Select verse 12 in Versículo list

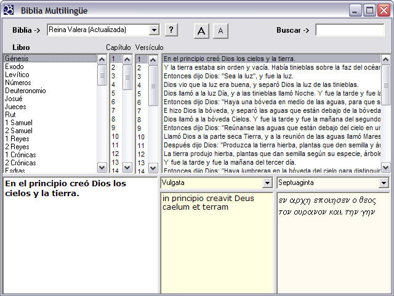tap(141, 154)
